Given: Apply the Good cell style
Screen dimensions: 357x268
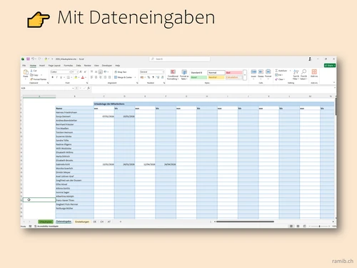Looking at the screenshot, I should tap(198, 77).
